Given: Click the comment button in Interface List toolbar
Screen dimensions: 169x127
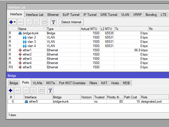Looking at the screenshot, I should 45,22.
